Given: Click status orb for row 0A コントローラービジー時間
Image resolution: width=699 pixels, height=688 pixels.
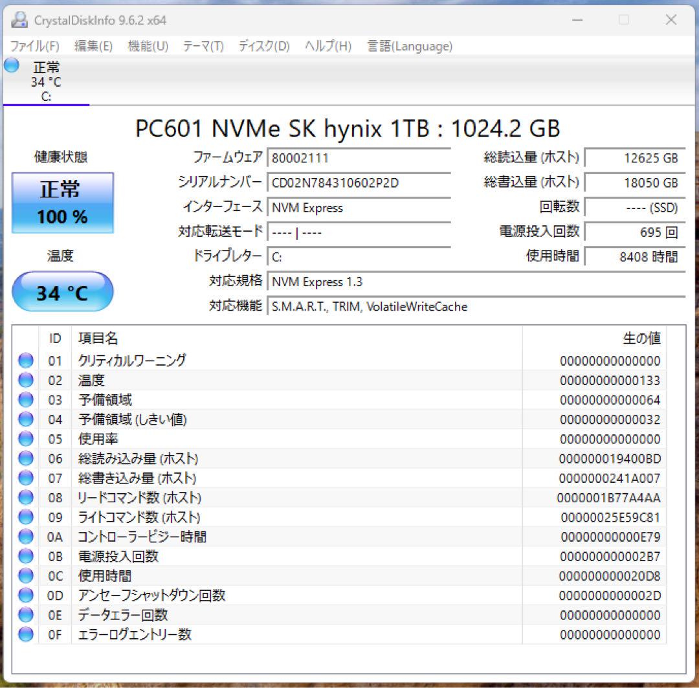Looking at the screenshot, I should (26, 537).
